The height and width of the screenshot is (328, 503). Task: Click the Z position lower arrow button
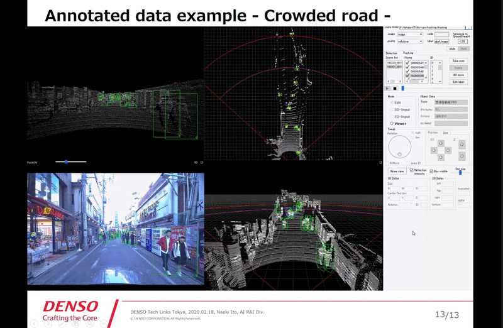[462, 156]
